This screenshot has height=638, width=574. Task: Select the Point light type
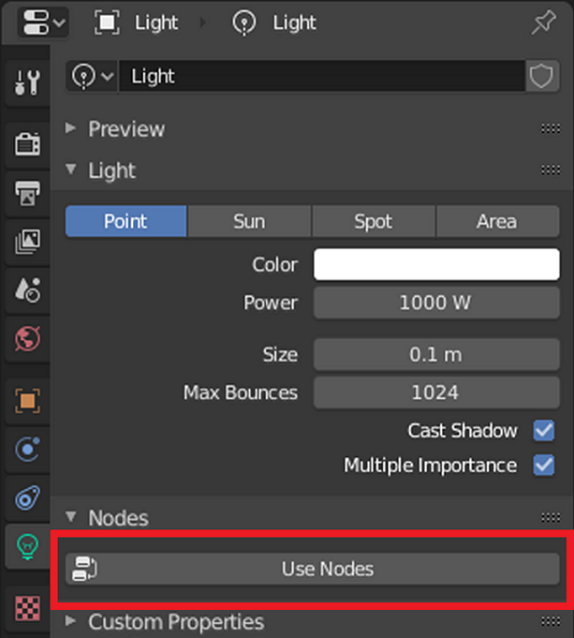(x=125, y=221)
